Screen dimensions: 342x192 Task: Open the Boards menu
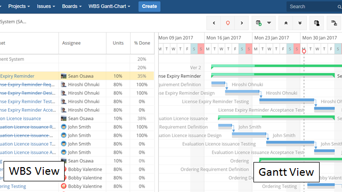click(x=72, y=6)
